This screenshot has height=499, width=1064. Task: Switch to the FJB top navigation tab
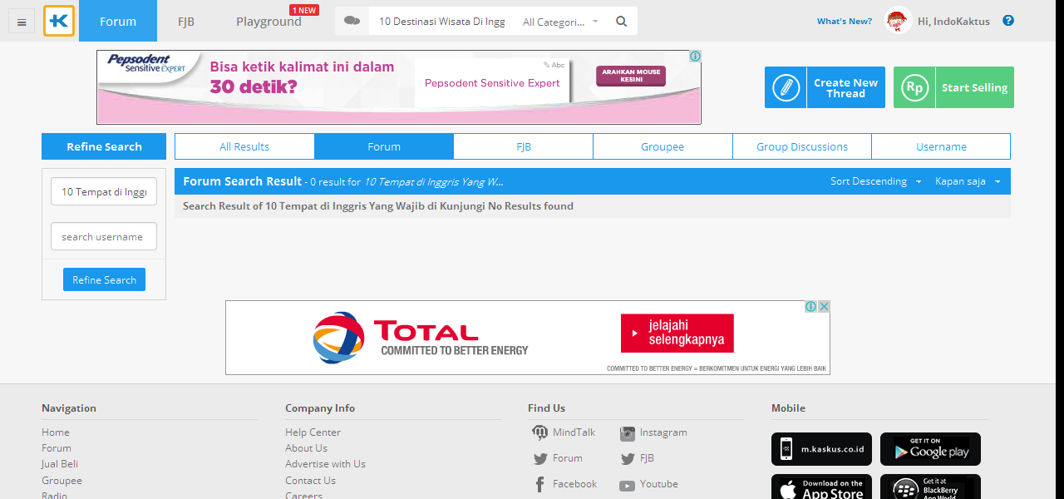point(186,21)
